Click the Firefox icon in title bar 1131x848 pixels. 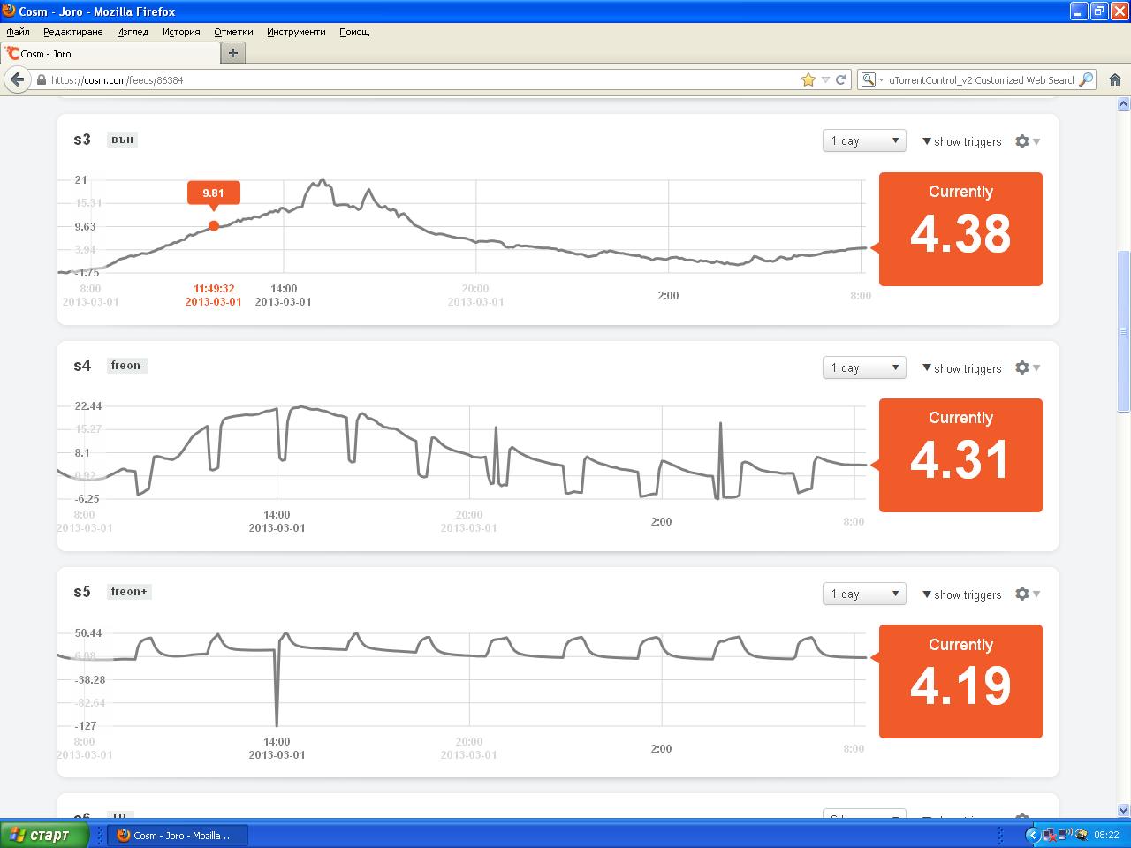pos(10,11)
